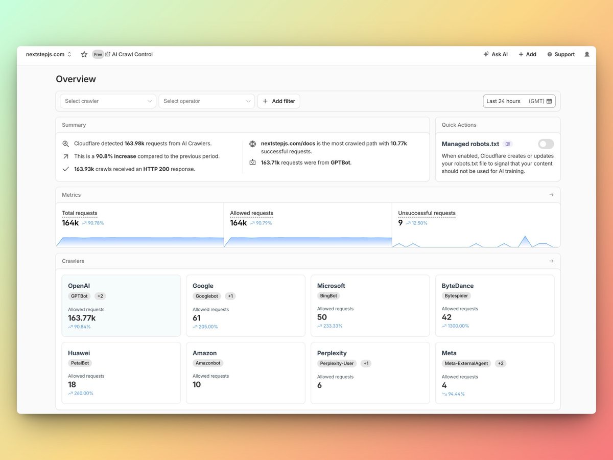Click the Total requests sparkline chart
The image size is (613, 460).
(140, 242)
